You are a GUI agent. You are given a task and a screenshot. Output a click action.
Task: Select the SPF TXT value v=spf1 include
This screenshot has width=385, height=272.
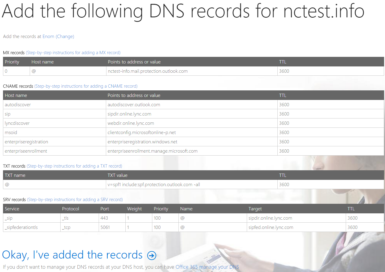pyautogui.click(x=154, y=185)
